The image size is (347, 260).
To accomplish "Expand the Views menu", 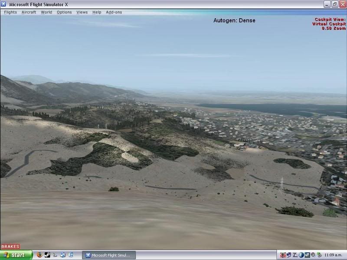I will click(x=82, y=12).
